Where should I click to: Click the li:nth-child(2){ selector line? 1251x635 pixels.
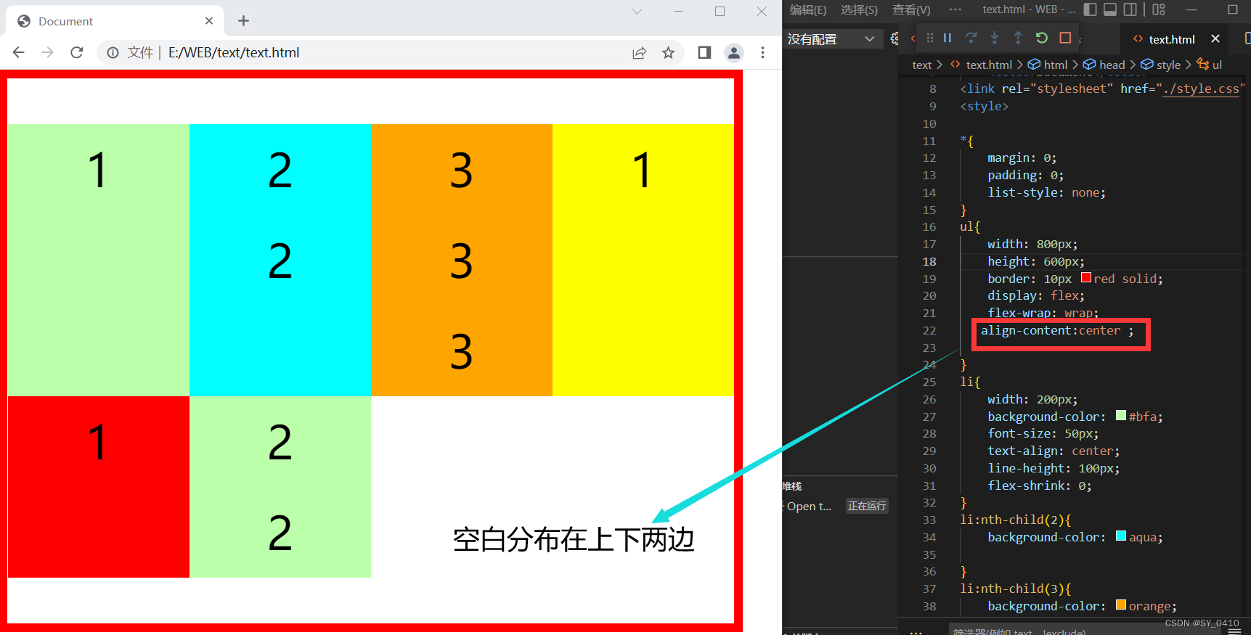(1015, 520)
